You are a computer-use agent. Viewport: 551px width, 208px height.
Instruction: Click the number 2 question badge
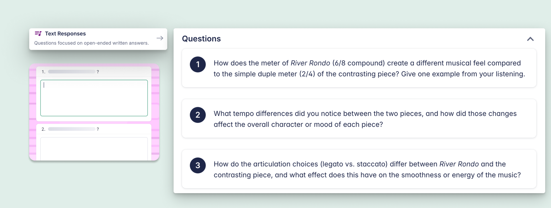click(x=198, y=115)
